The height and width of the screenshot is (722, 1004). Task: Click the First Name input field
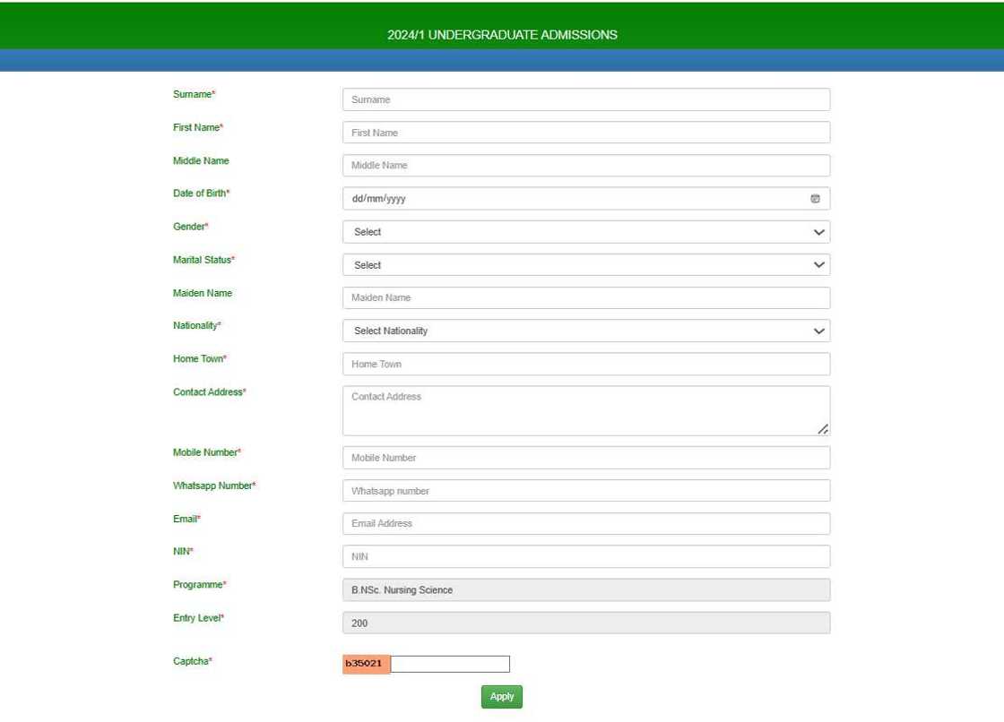tap(585, 132)
